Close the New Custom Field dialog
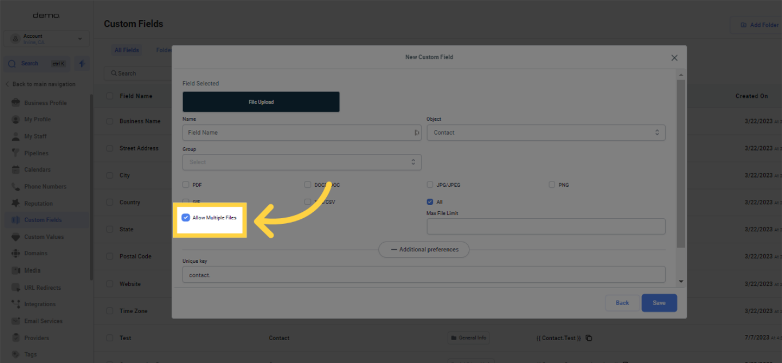Image resolution: width=782 pixels, height=363 pixels. tap(674, 58)
